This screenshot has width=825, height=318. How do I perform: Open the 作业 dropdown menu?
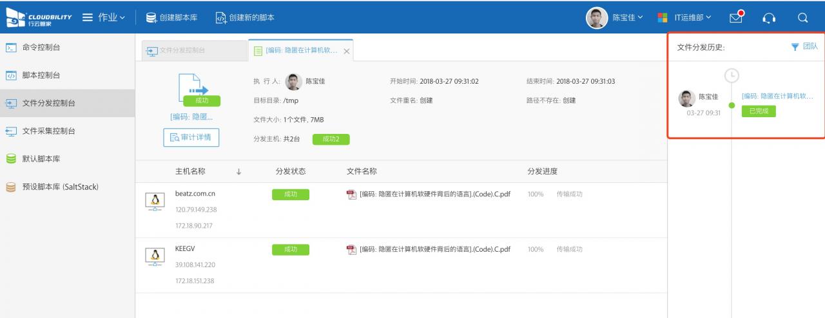pos(104,18)
